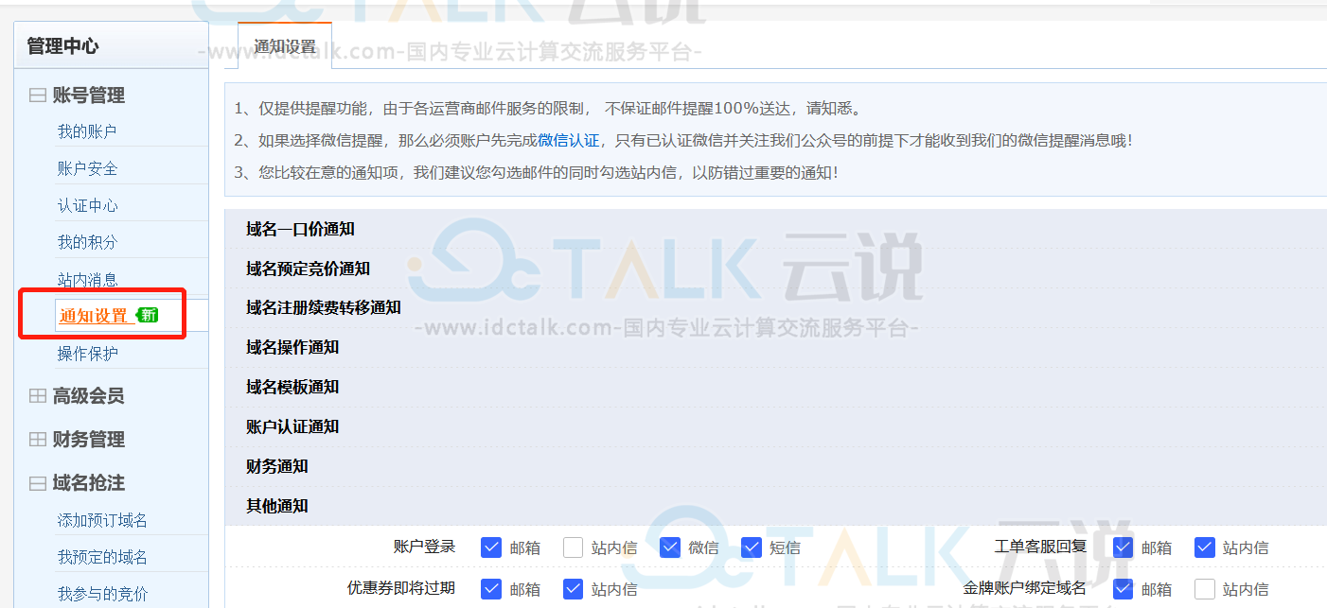Open 站内消息 page
The image size is (1327, 608).
click(x=87, y=279)
